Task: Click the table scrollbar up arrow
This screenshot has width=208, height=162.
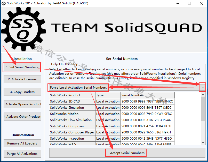Action: pos(203,95)
